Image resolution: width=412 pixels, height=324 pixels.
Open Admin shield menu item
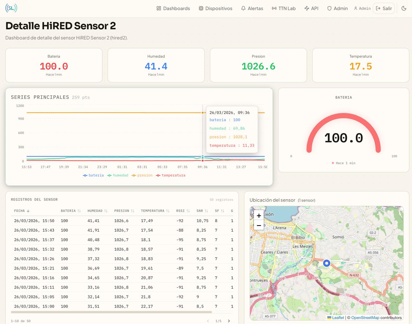(337, 8)
